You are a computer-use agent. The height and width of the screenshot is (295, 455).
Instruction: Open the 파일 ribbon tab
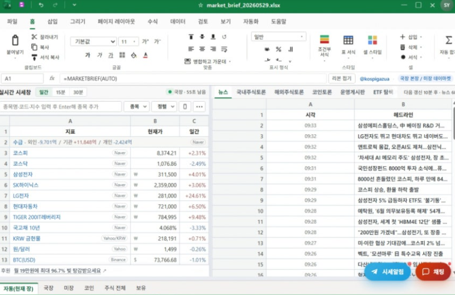tap(12, 22)
